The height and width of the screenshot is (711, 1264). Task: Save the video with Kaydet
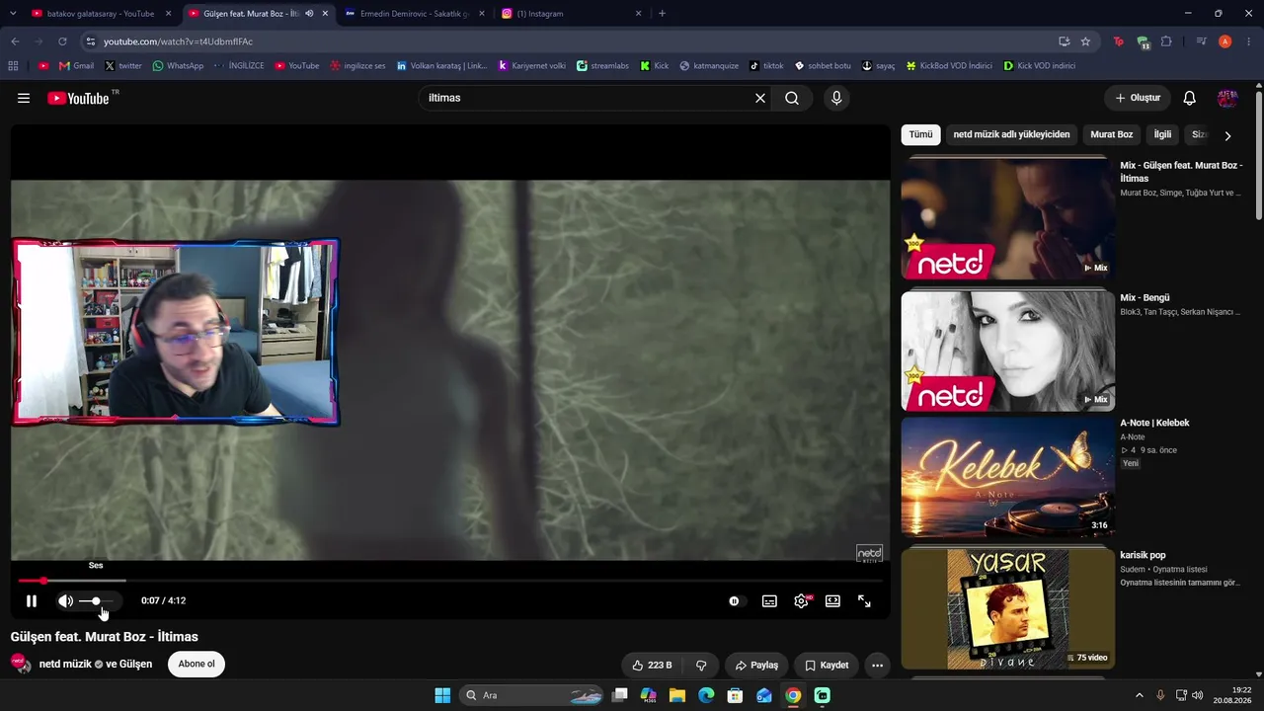(x=826, y=665)
